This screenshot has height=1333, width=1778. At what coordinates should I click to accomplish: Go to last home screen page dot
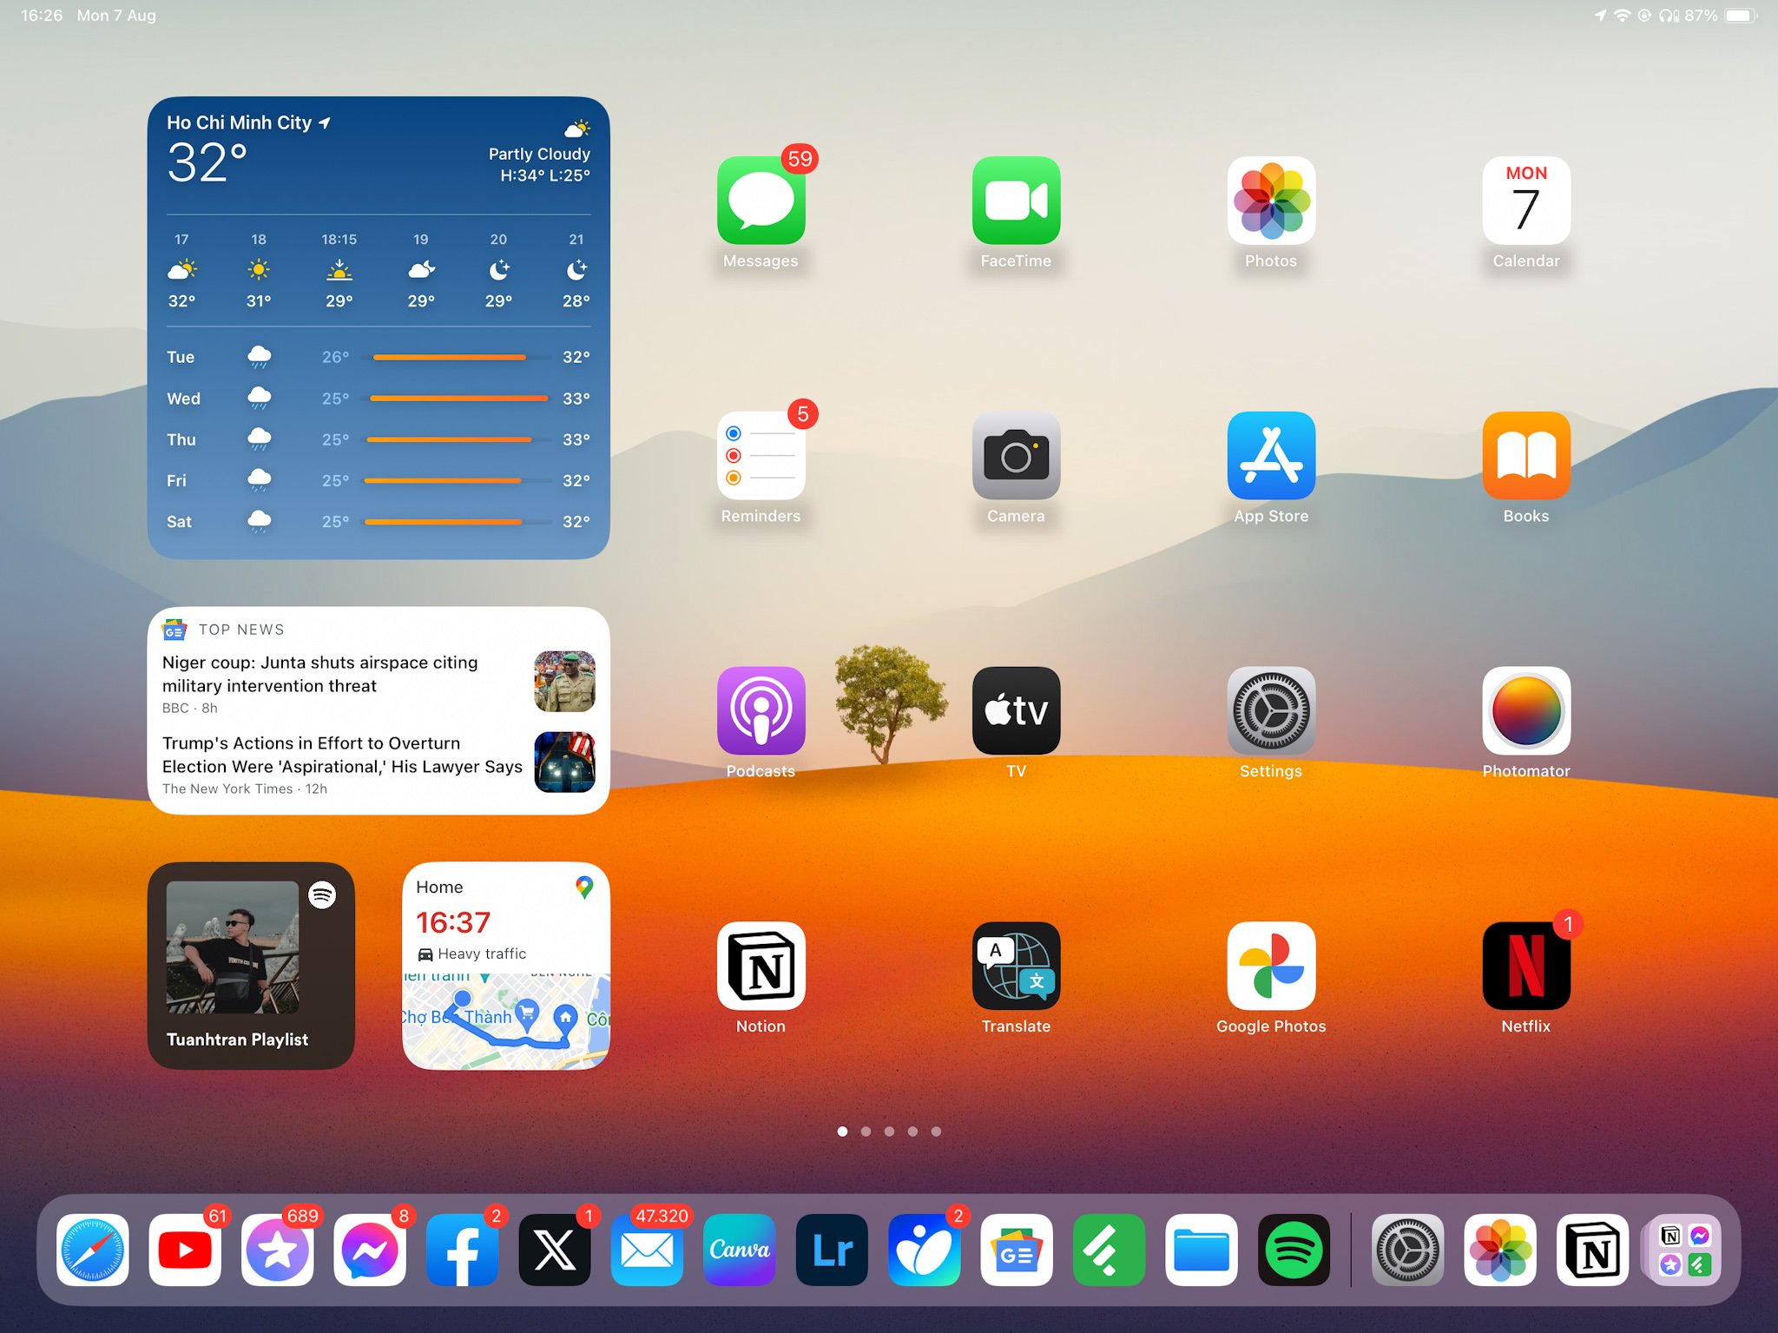tap(936, 1132)
